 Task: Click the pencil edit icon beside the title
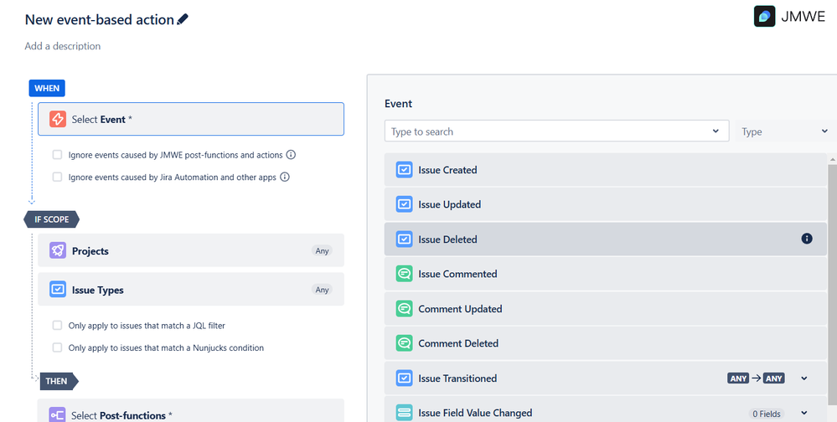(x=183, y=20)
